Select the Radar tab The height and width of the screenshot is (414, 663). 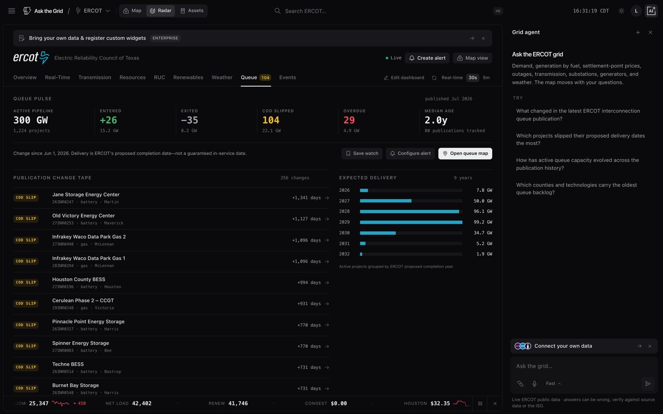[160, 11]
